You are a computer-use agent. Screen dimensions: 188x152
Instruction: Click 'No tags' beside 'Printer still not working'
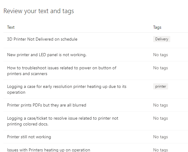[x=160, y=137]
